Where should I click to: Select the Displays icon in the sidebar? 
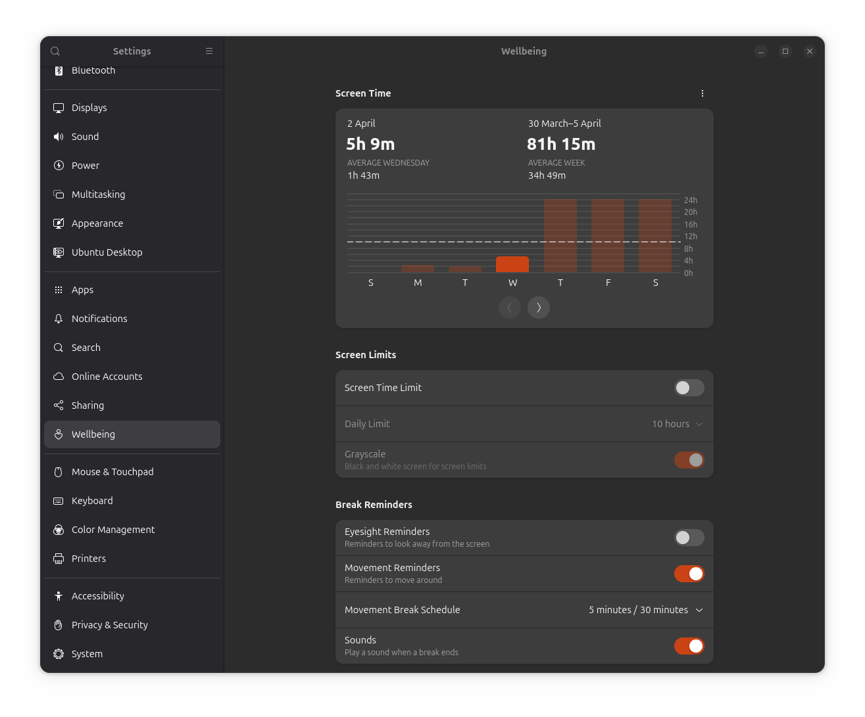click(58, 107)
